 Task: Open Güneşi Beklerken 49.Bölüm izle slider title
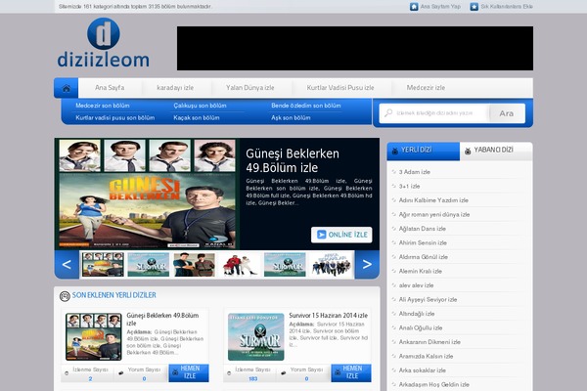click(x=293, y=160)
